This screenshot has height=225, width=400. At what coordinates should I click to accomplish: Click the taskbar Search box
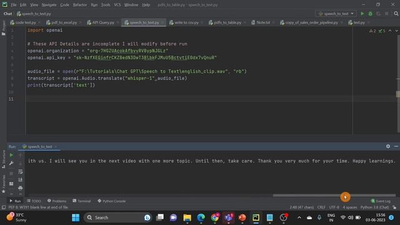[118, 217]
